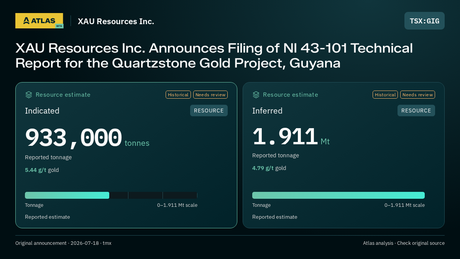460x259 pixels.
Task: Click the NI 43-101 Technical Report headline
Action: point(214,56)
